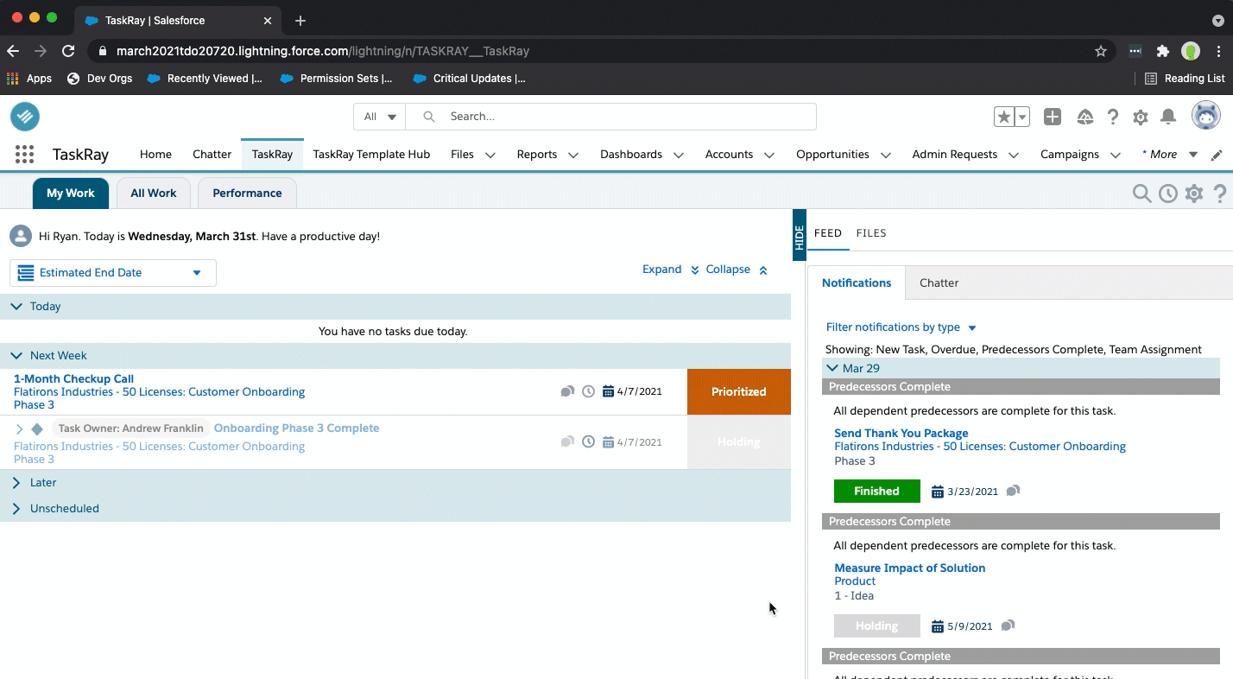The height and width of the screenshot is (679, 1233).
Task: Open the Reports nav dropdown arrow
Action: [x=573, y=155]
